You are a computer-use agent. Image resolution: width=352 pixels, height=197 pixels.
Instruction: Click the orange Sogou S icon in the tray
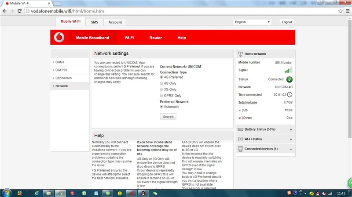point(289,193)
